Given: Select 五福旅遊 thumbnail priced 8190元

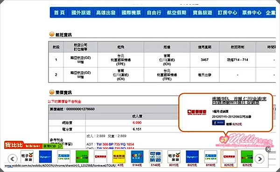Looking at the screenshot, I should [x=211, y=157].
